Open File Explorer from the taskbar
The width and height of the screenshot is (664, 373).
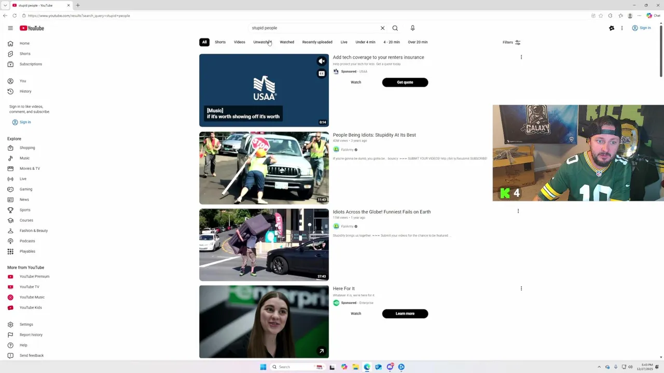(x=355, y=367)
